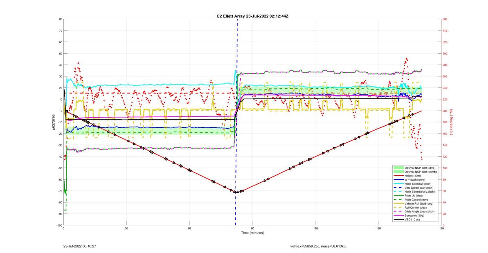
Task: Click the black line sample for 'VBD (10 cc)'
Action: [x=398, y=220]
